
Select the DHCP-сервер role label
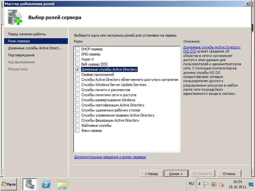pos(92,49)
